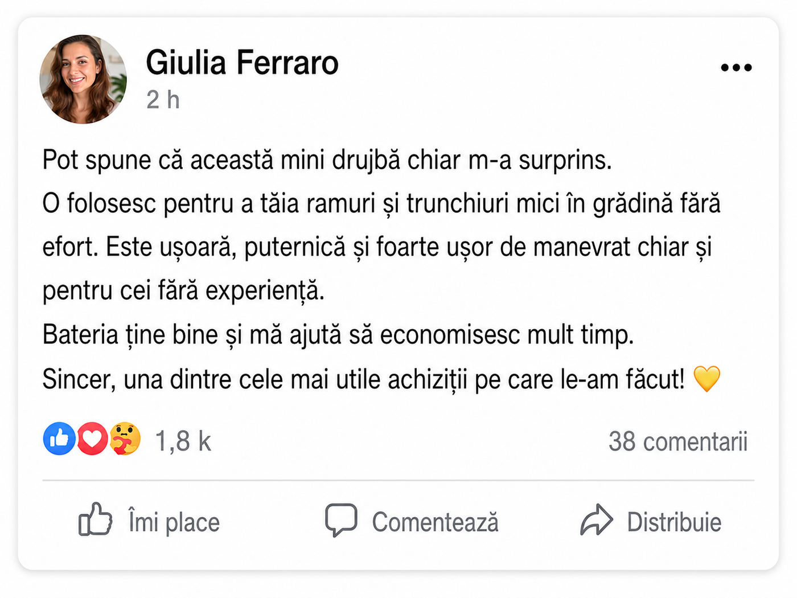The width and height of the screenshot is (797, 598).
Task: Click the text line 'pentru cei fără experiență'
Action: click(x=183, y=291)
